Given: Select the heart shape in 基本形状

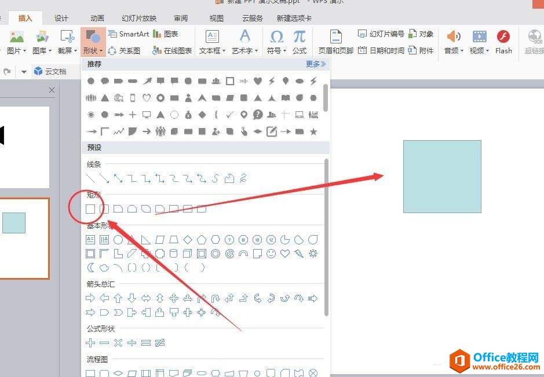Looking at the screenshot, I should tap(285, 254).
